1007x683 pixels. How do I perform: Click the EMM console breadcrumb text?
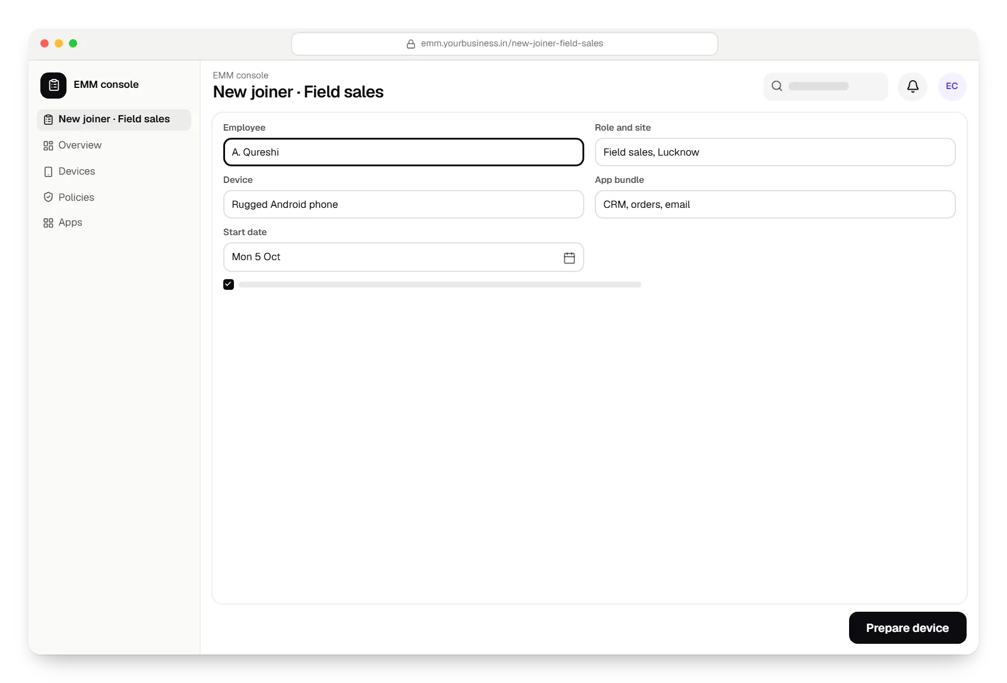[x=240, y=75]
